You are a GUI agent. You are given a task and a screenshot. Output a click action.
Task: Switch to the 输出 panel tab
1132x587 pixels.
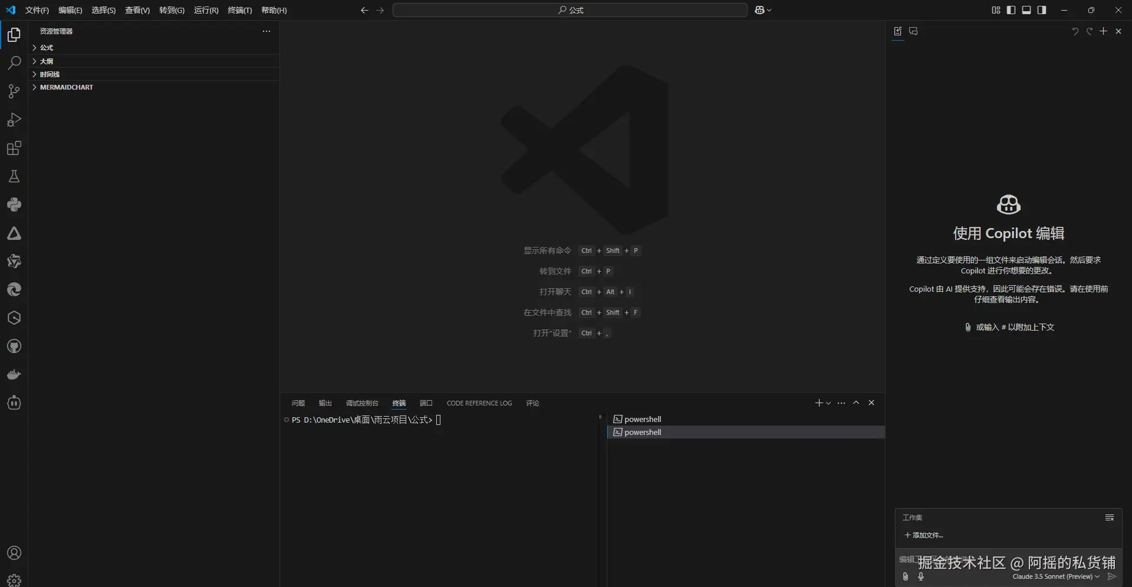pyautogui.click(x=325, y=403)
